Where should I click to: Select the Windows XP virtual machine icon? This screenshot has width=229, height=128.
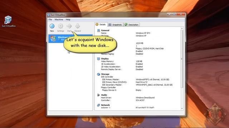click(53, 38)
